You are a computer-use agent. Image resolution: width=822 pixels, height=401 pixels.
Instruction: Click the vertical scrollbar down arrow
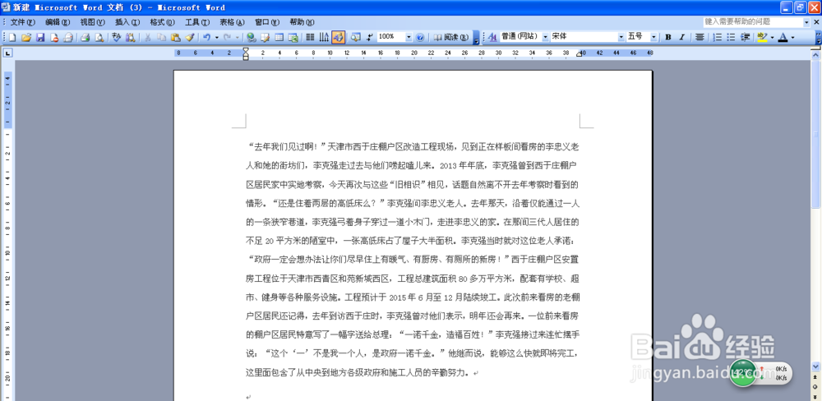[815, 366]
